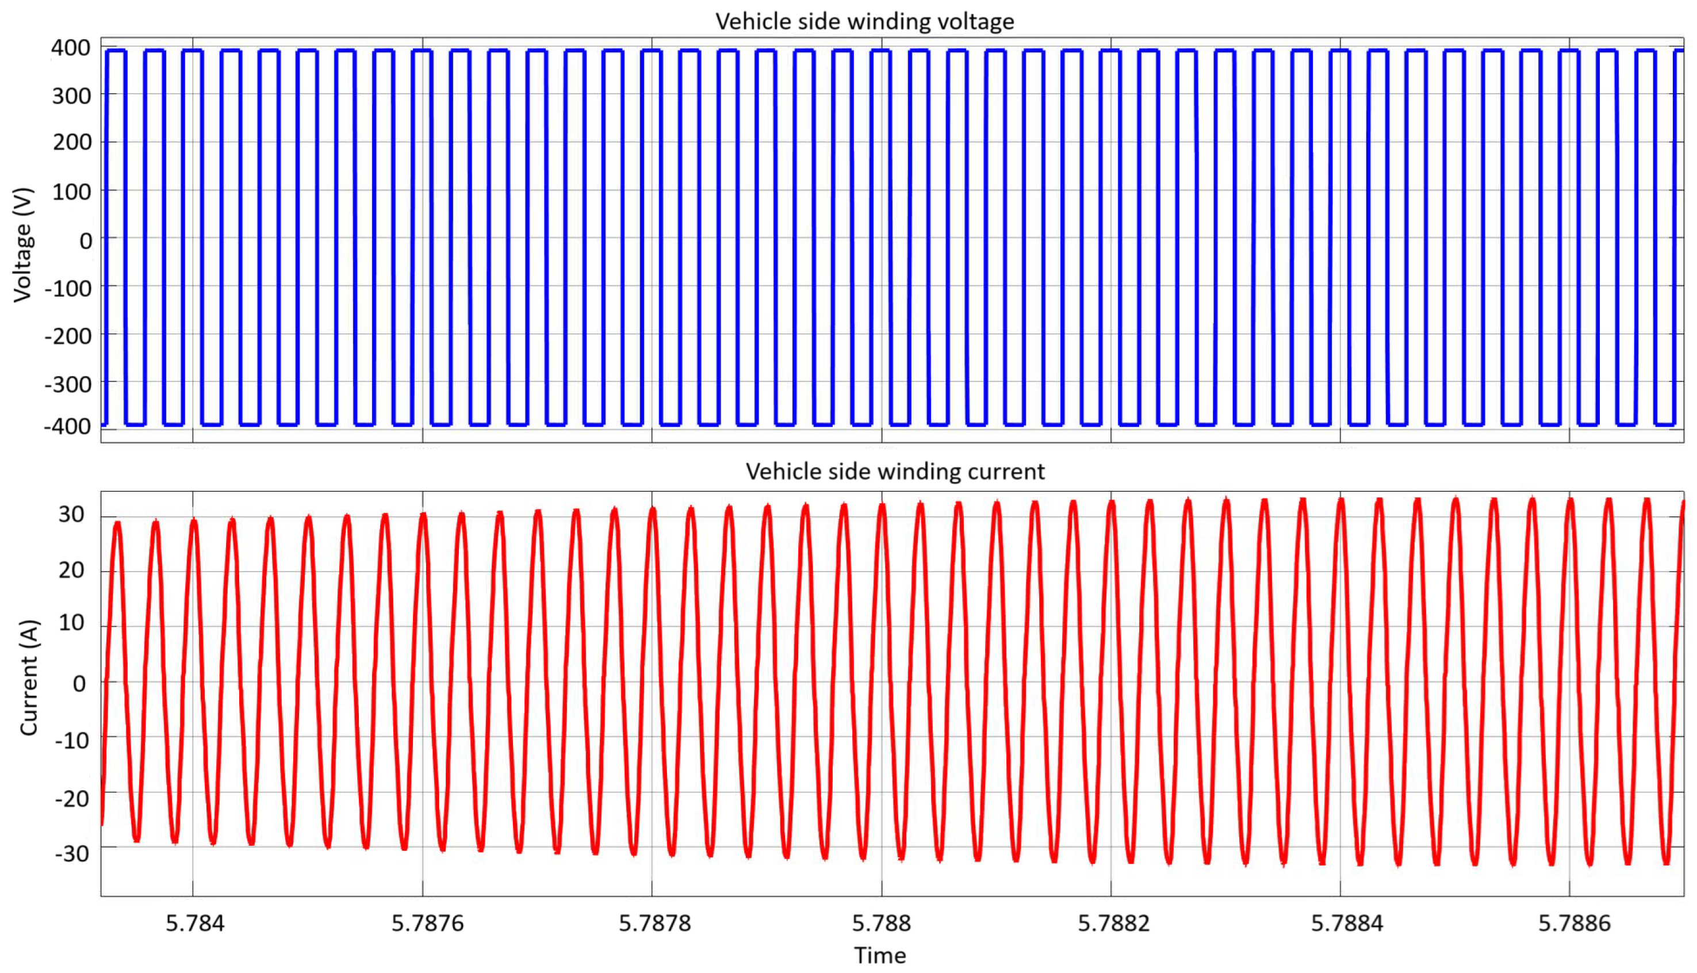Click the -20 current tick label
This screenshot has height=973, width=1697.
(x=71, y=799)
